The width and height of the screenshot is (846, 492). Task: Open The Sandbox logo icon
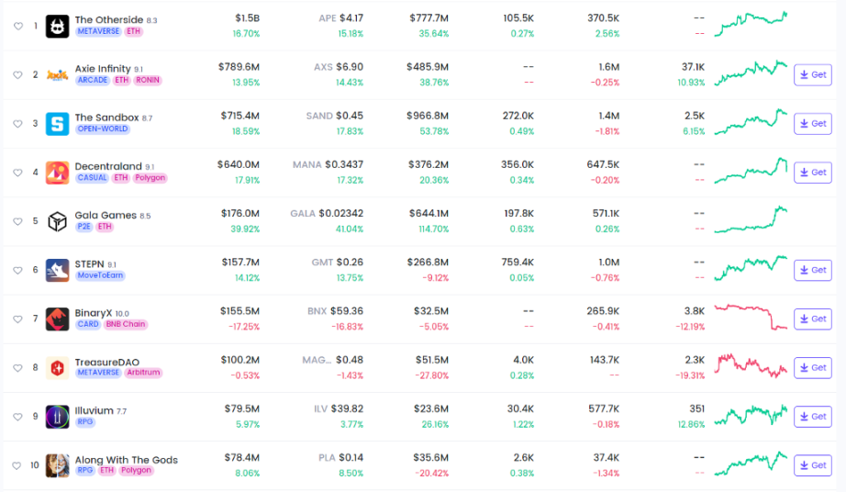58,123
